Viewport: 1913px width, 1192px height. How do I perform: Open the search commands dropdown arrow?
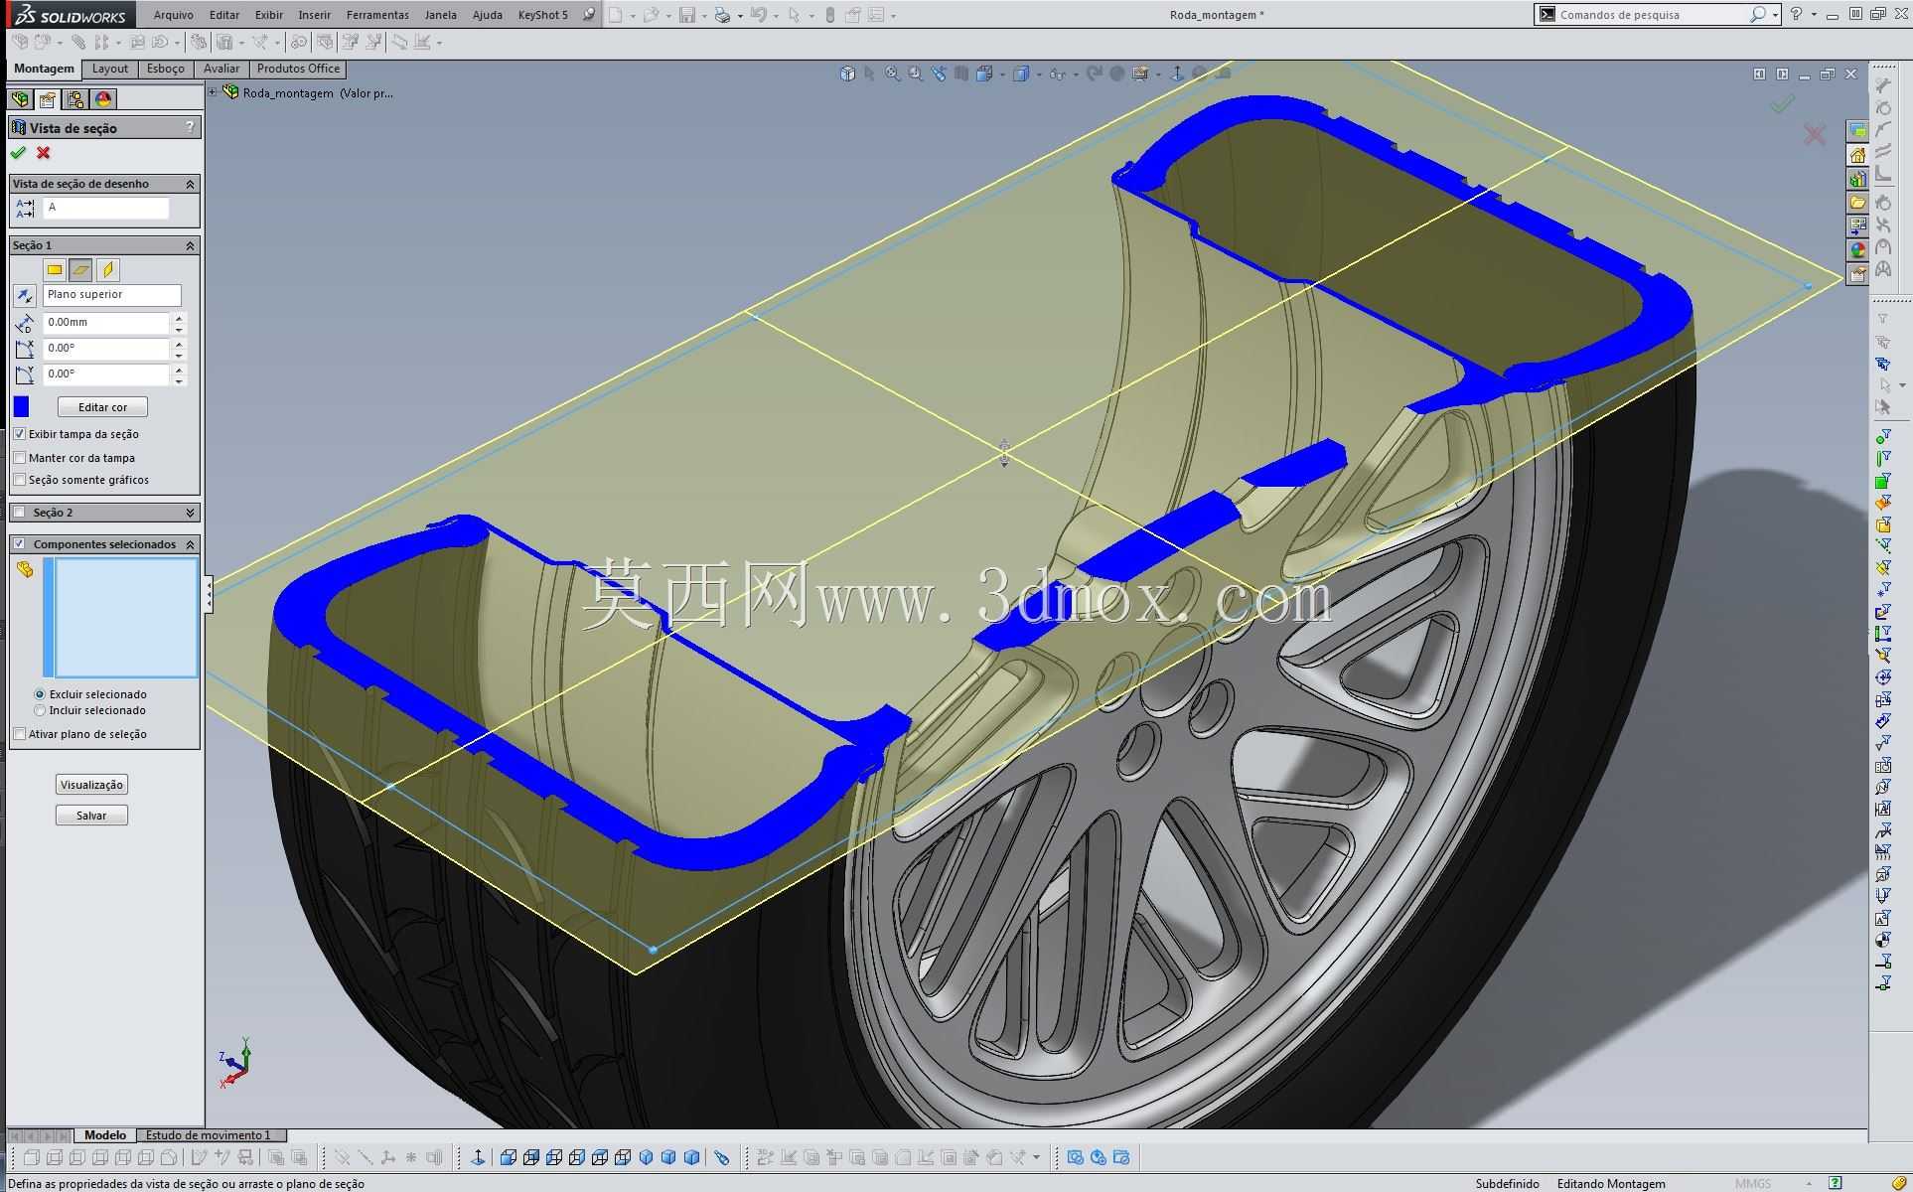(x=1775, y=15)
